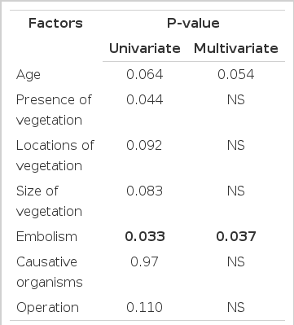This screenshot has height=325, width=294.
Task: Click the P-value column header
Action: (x=193, y=23)
